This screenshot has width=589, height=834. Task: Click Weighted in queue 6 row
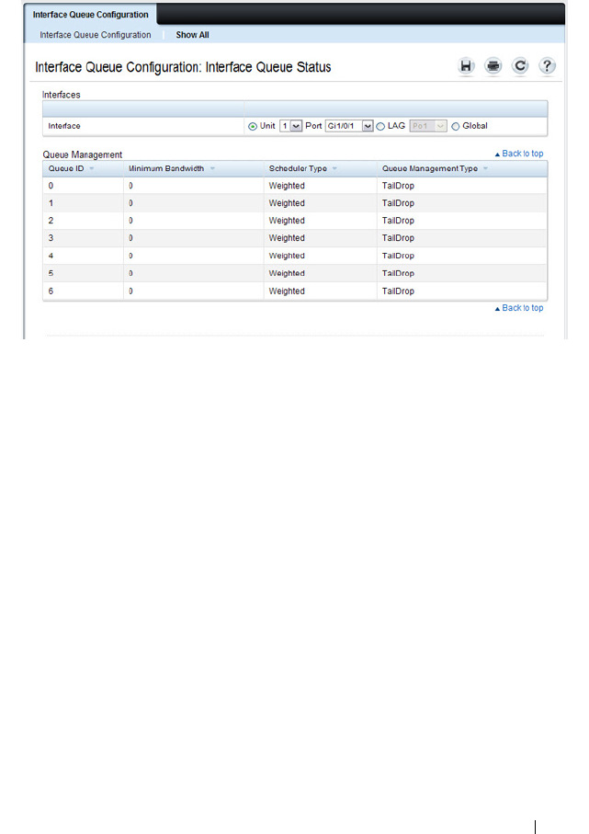287,291
